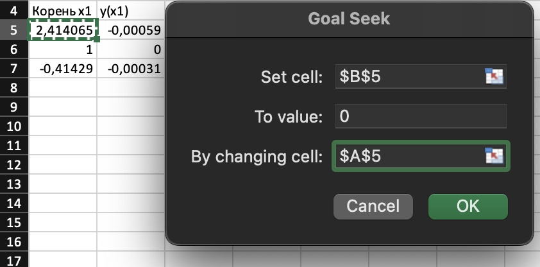
Task: Cancel the Goal Seek dialog
Action: tap(373, 207)
